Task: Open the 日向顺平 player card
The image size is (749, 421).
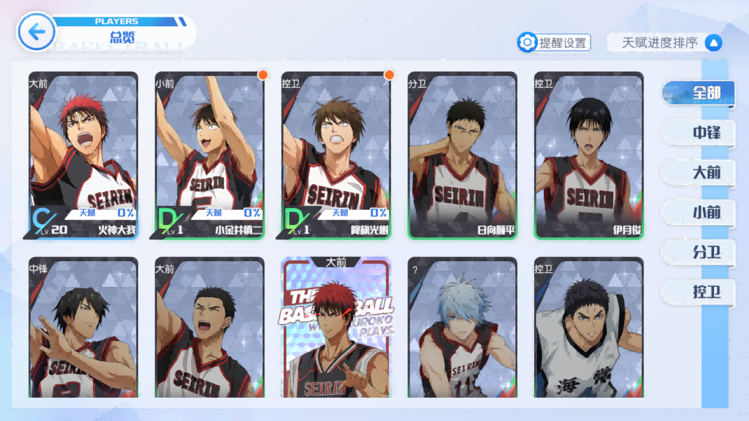Action: click(x=462, y=155)
